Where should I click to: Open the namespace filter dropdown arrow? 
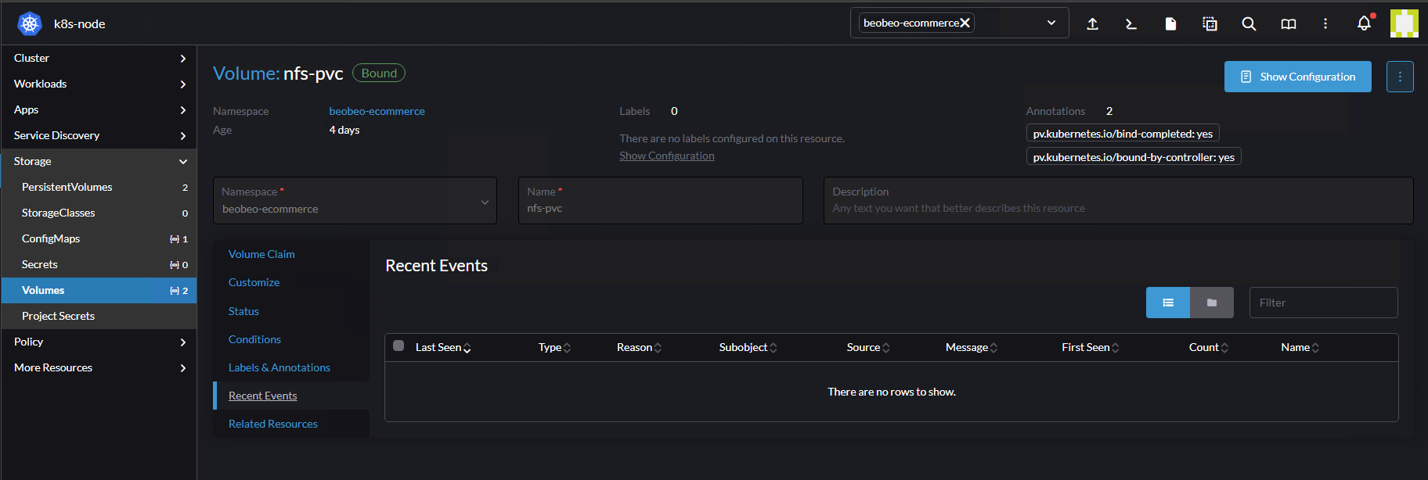[1051, 23]
